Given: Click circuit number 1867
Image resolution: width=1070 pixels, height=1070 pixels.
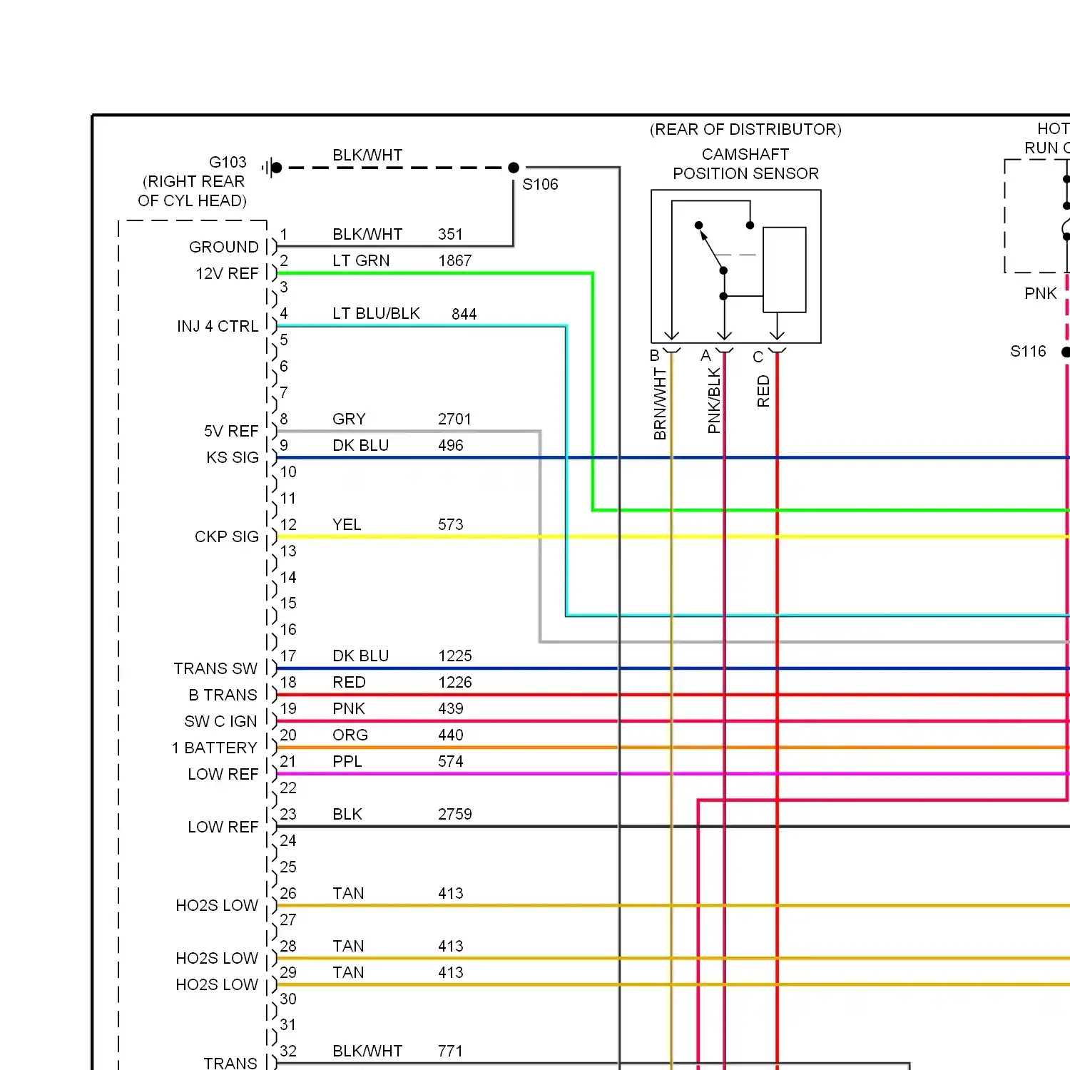Looking at the screenshot, I should click(x=455, y=261).
